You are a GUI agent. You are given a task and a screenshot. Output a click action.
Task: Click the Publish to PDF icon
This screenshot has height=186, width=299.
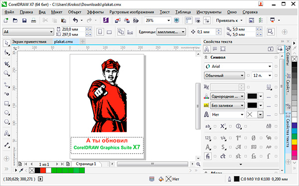(x=136, y=20)
